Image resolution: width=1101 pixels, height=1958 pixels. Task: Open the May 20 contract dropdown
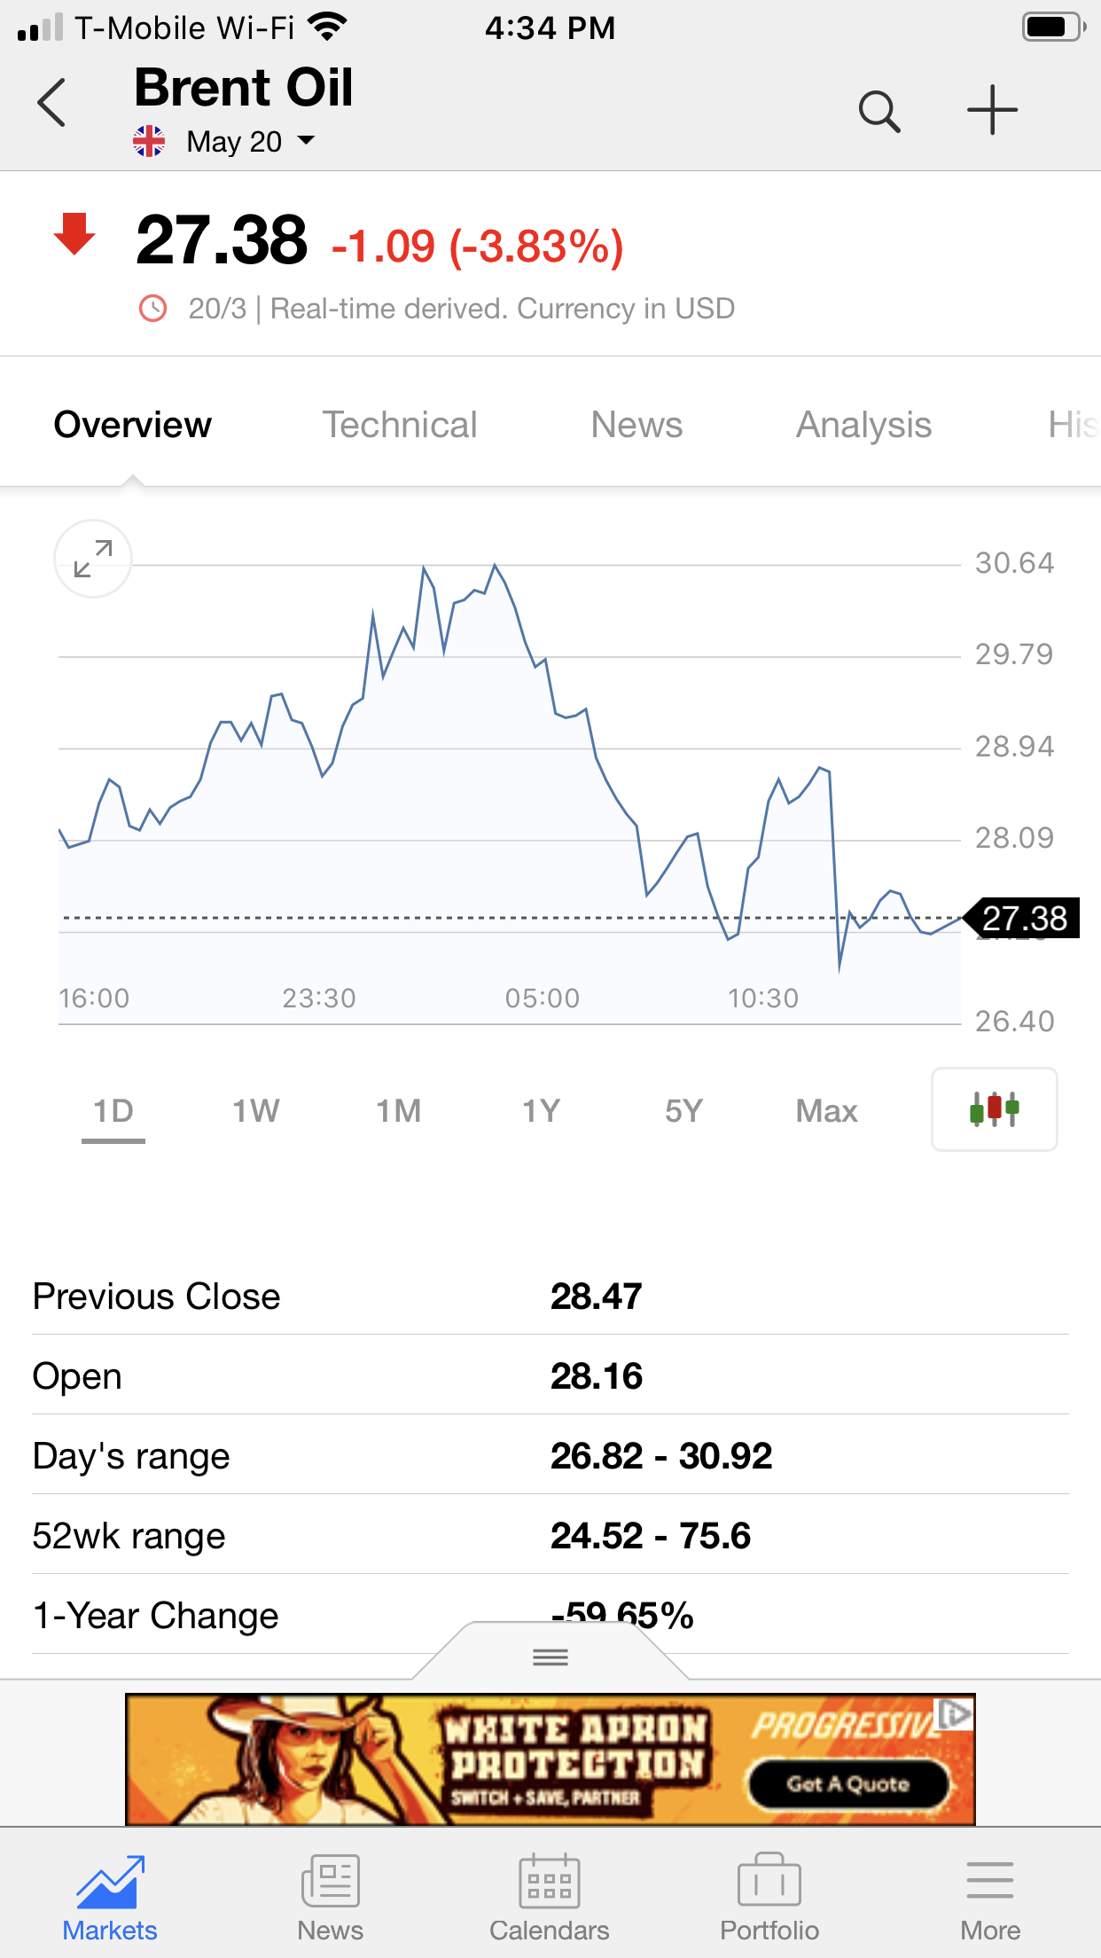pyautogui.click(x=249, y=141)
